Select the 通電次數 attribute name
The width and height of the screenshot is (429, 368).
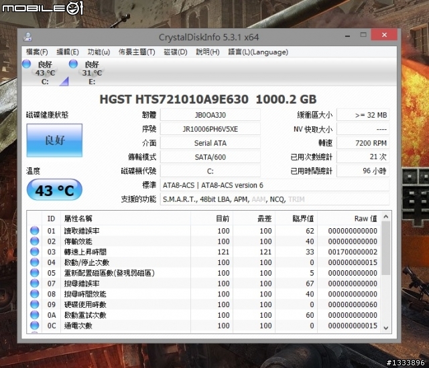coord(78,326)
